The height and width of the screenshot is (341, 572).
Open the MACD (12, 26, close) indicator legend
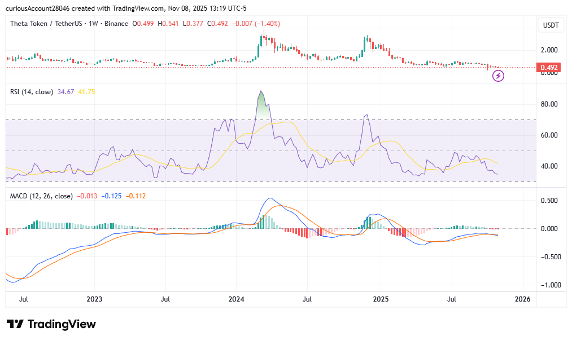tap(42, 196)
